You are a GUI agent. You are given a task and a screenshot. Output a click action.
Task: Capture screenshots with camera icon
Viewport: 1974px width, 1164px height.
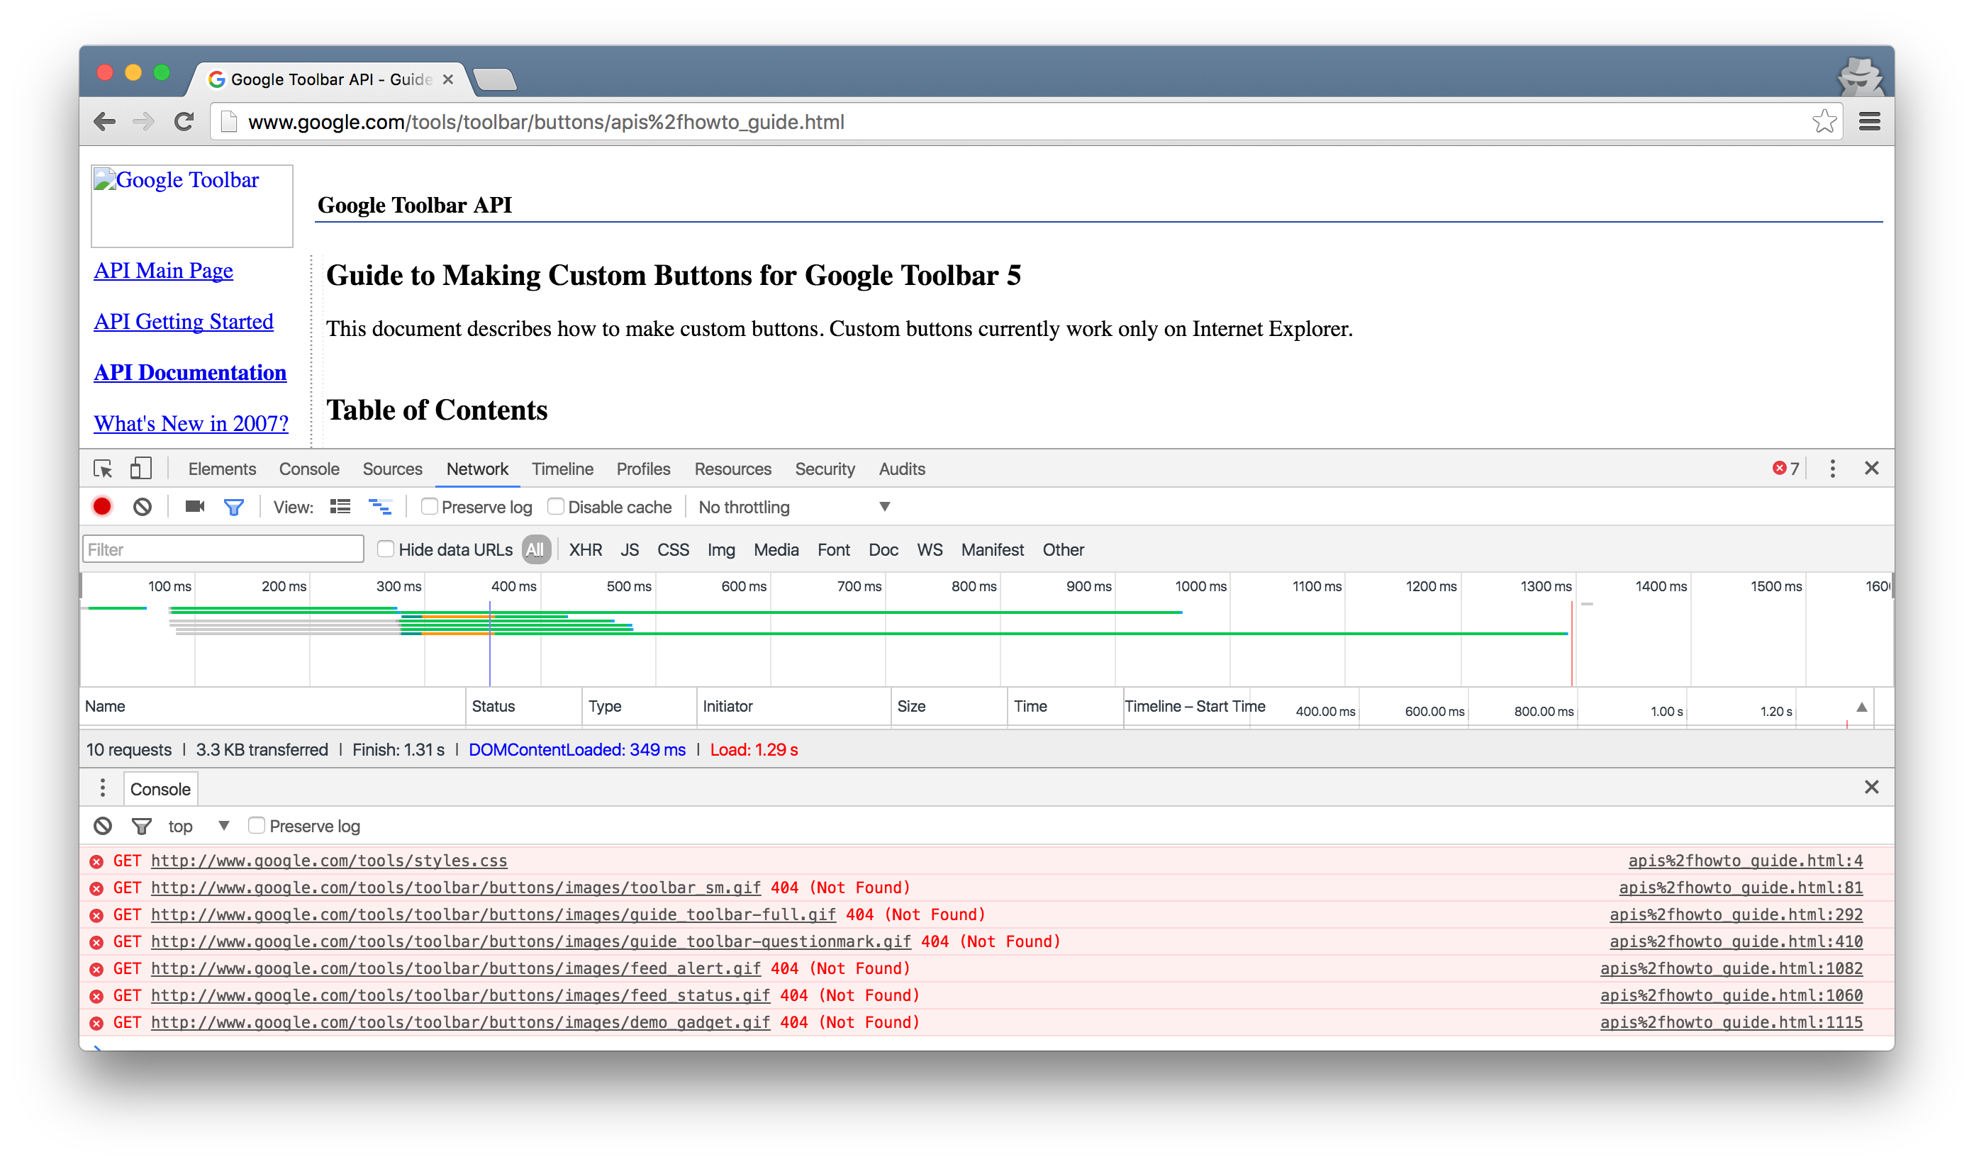pos(194,507)
